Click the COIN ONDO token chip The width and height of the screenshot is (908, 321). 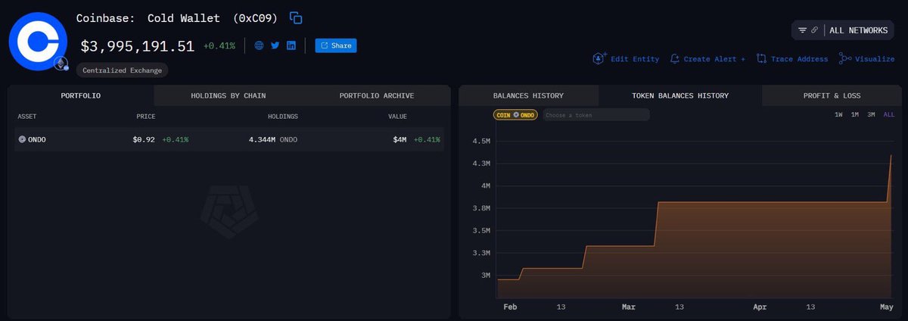pos(515,115)
